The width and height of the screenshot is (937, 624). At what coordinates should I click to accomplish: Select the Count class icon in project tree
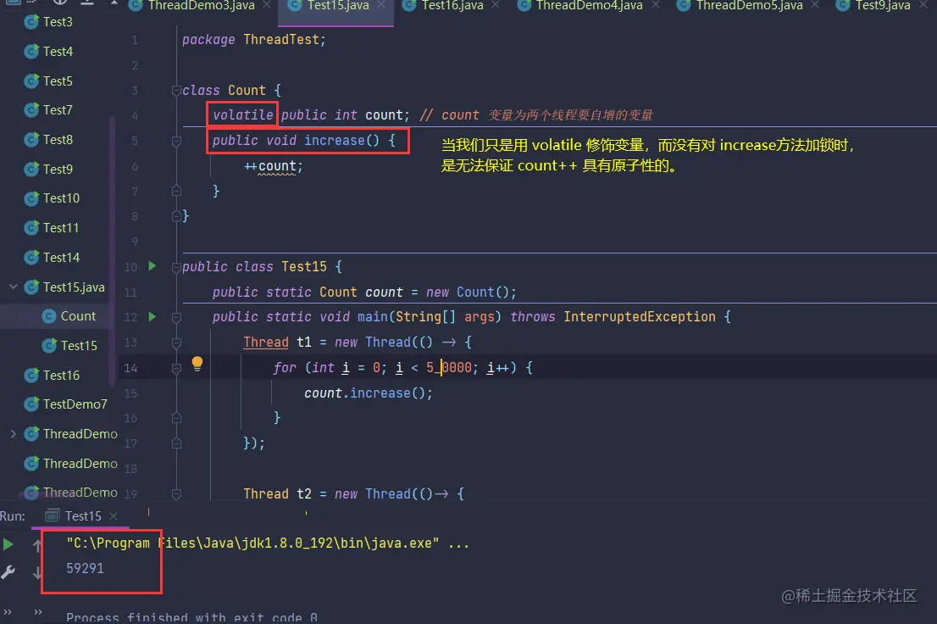(x=49, y=316)
